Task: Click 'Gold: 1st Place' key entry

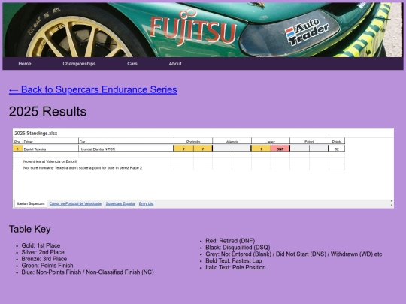Action: click(41, 245)
